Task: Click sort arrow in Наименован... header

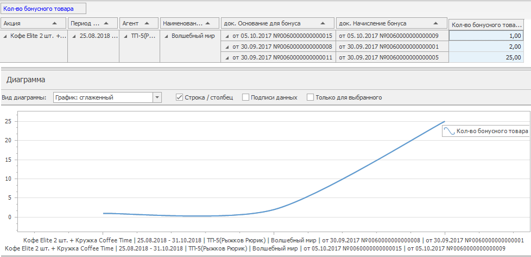Action: pos(207,23)
